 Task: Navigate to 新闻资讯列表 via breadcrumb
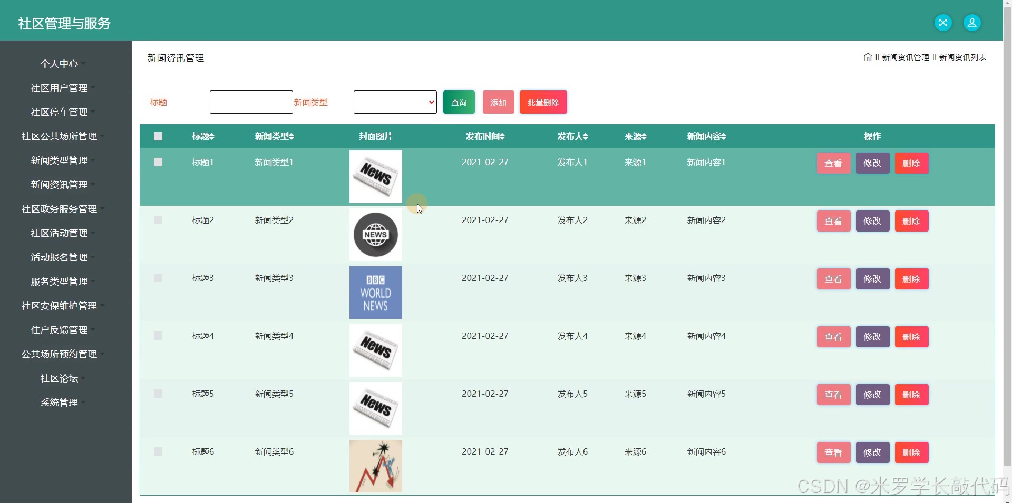[x=964, y=57]
